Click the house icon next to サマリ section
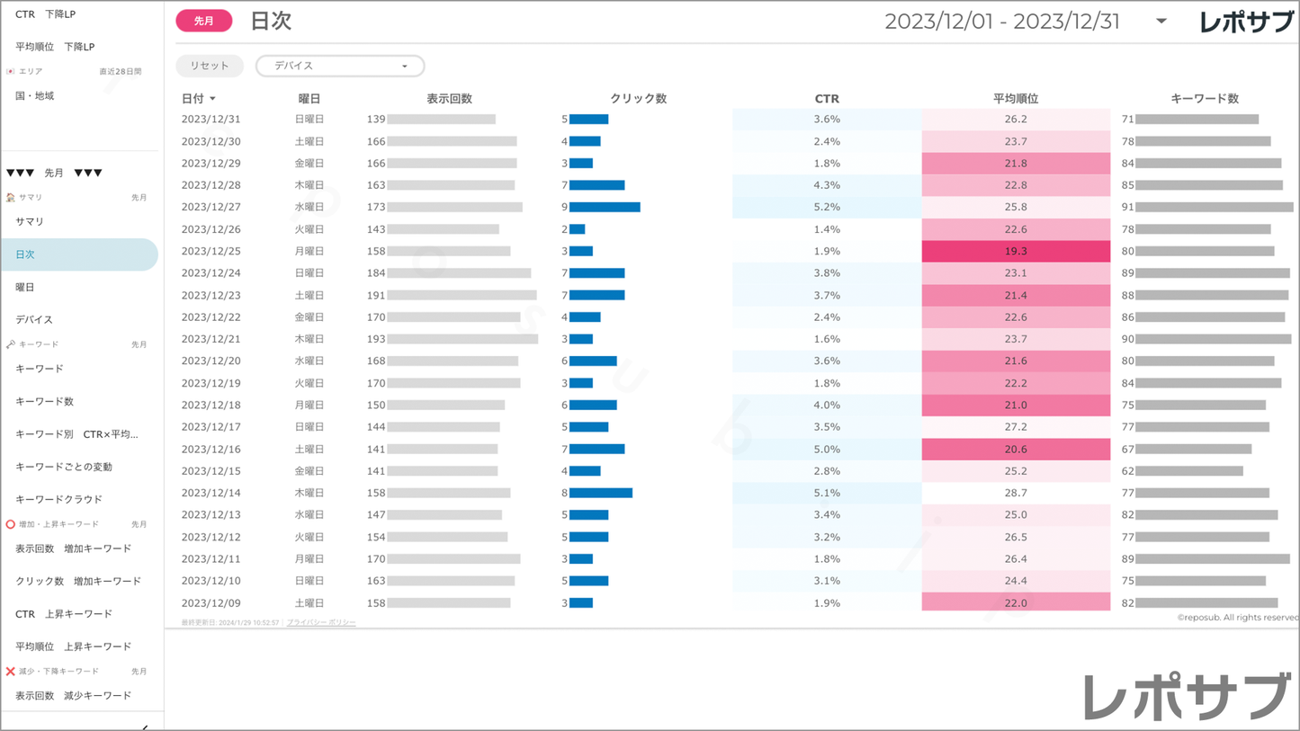The width and height of the screenshot is (1300, 731). pyautogui.click(x=11, y=197)
